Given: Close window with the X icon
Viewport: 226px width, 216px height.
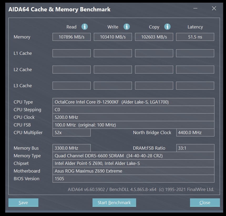Looking at the screenshot, I should click(214, 8).
